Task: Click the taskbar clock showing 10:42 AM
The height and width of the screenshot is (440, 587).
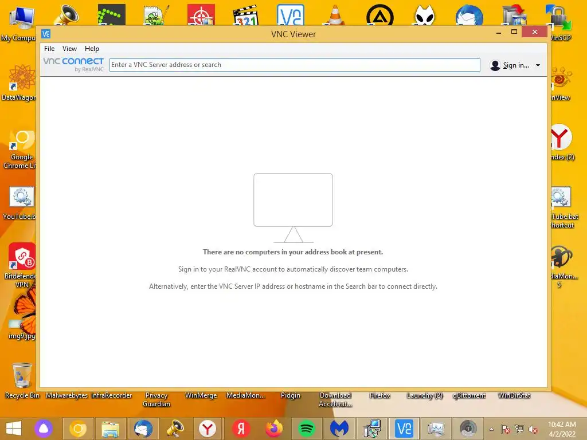Action: coord(562,429)
